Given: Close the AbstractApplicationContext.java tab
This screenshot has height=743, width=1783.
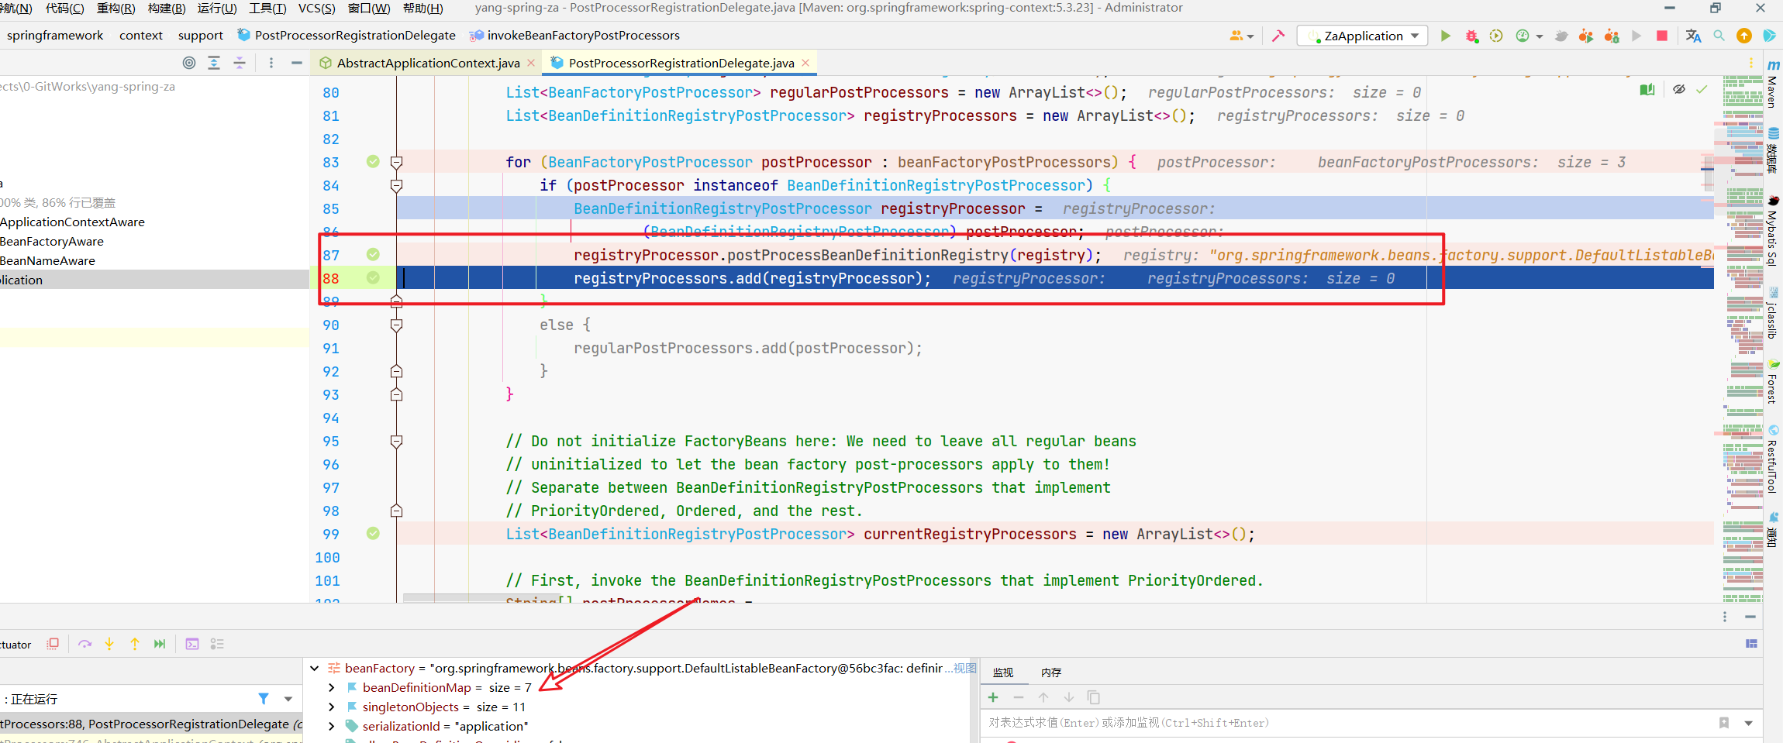Looking at the screenshot, I should [x=531, y=63].
